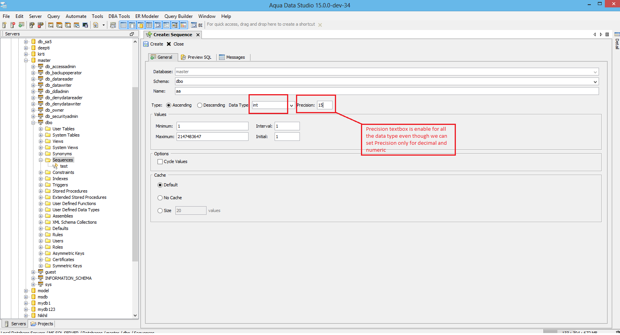
Task: Open the DBA Tools menu
Action: (x=119, y=16)
